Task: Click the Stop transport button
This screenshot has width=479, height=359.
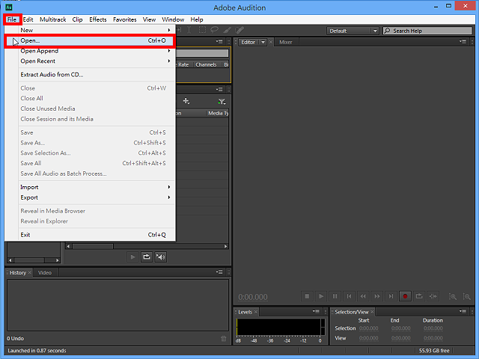Action: coord(307,296)
